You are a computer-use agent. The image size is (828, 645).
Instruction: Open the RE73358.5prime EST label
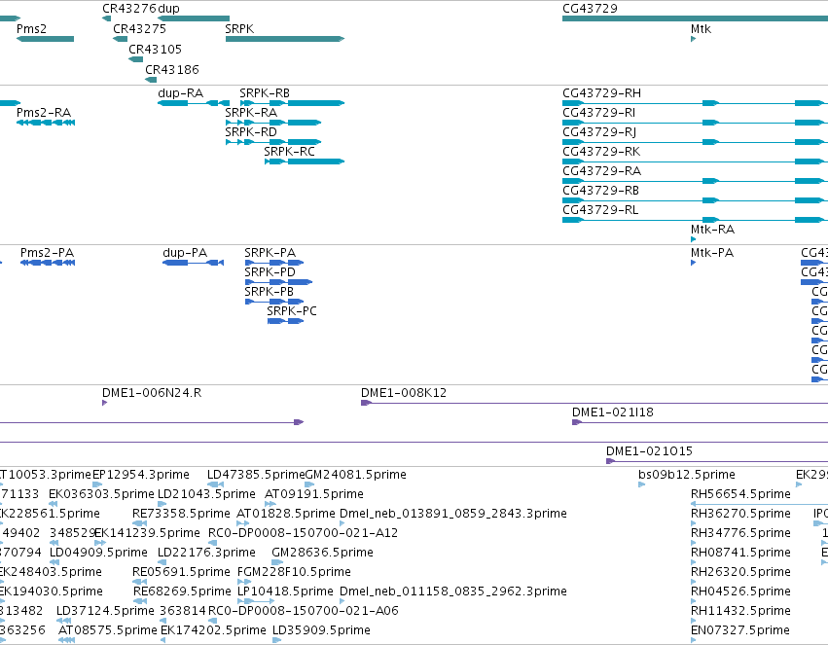(181, 514)
